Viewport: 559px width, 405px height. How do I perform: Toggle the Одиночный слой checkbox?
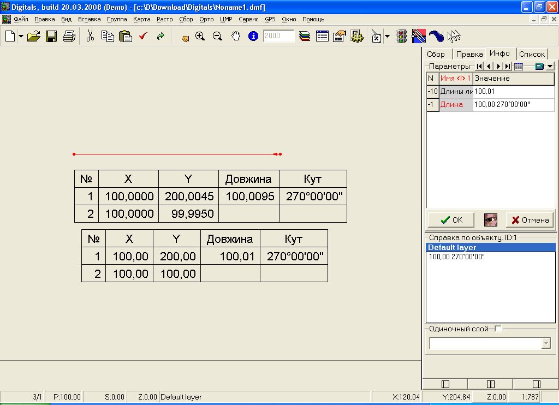pyautogui.click(x=498, y=329)
